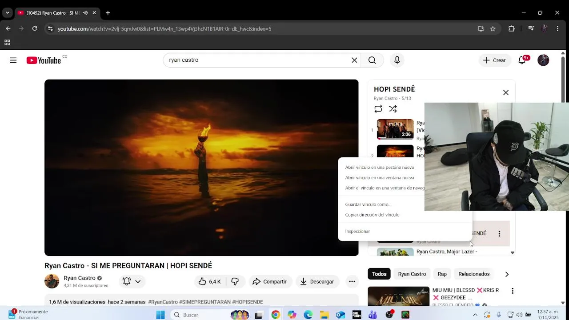Open options for MIU MIU video

513,291
